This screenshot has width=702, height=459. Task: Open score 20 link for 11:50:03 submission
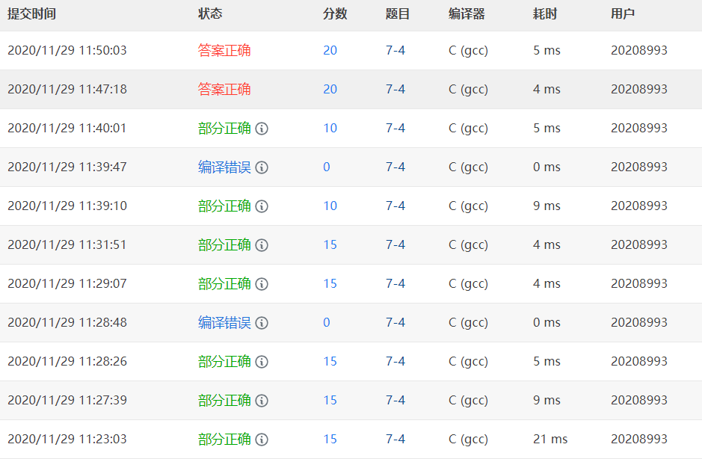coord(330,50)
